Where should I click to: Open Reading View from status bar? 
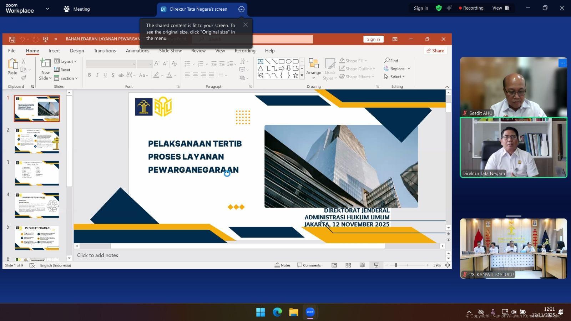362,265
